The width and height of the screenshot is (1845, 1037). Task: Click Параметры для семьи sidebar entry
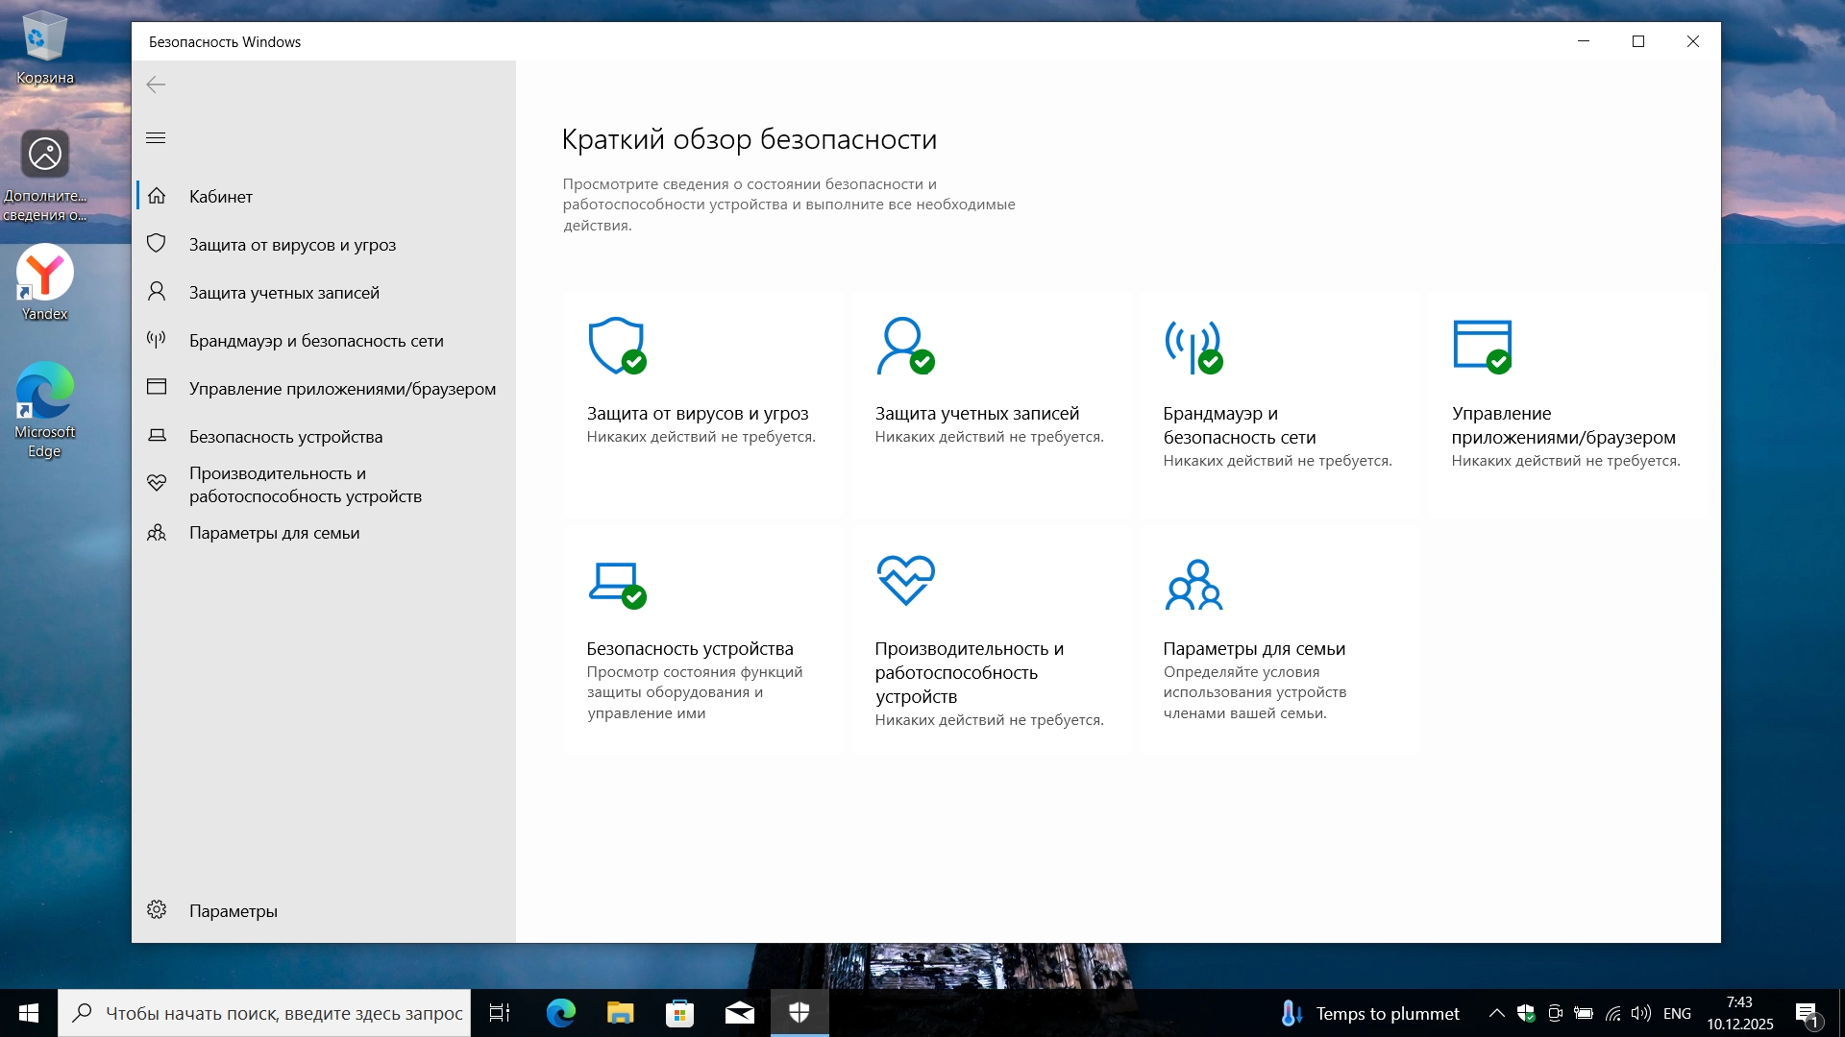coord(274,532)
